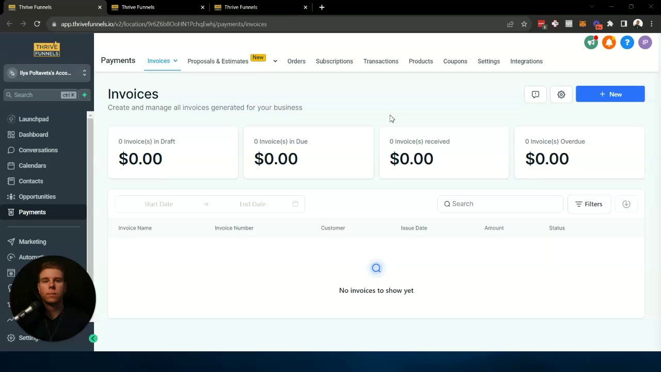This screenshot has height=372, width=661.
Task: Open the Products tab
Action: coord(421,61)
